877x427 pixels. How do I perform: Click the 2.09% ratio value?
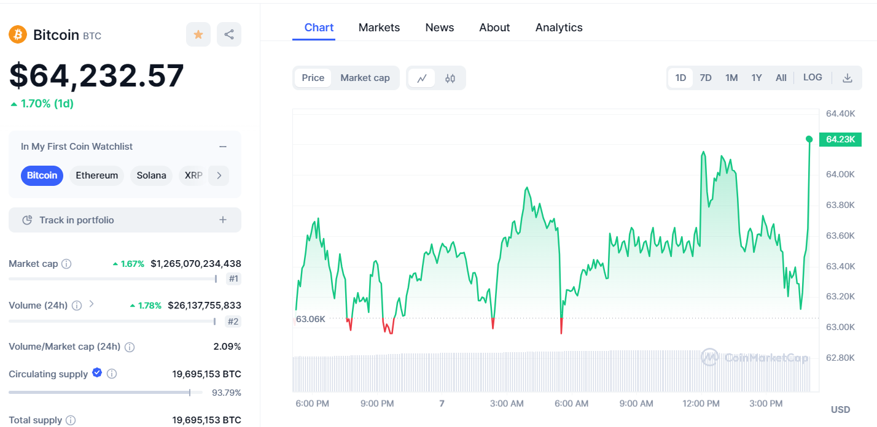tap(227, 347)
